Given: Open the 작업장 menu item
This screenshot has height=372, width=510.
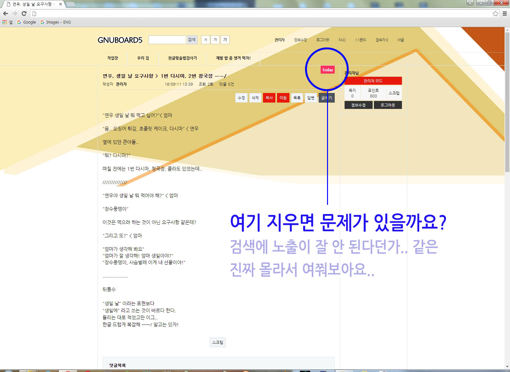Looking at the screenshot, I should point(113,58).
